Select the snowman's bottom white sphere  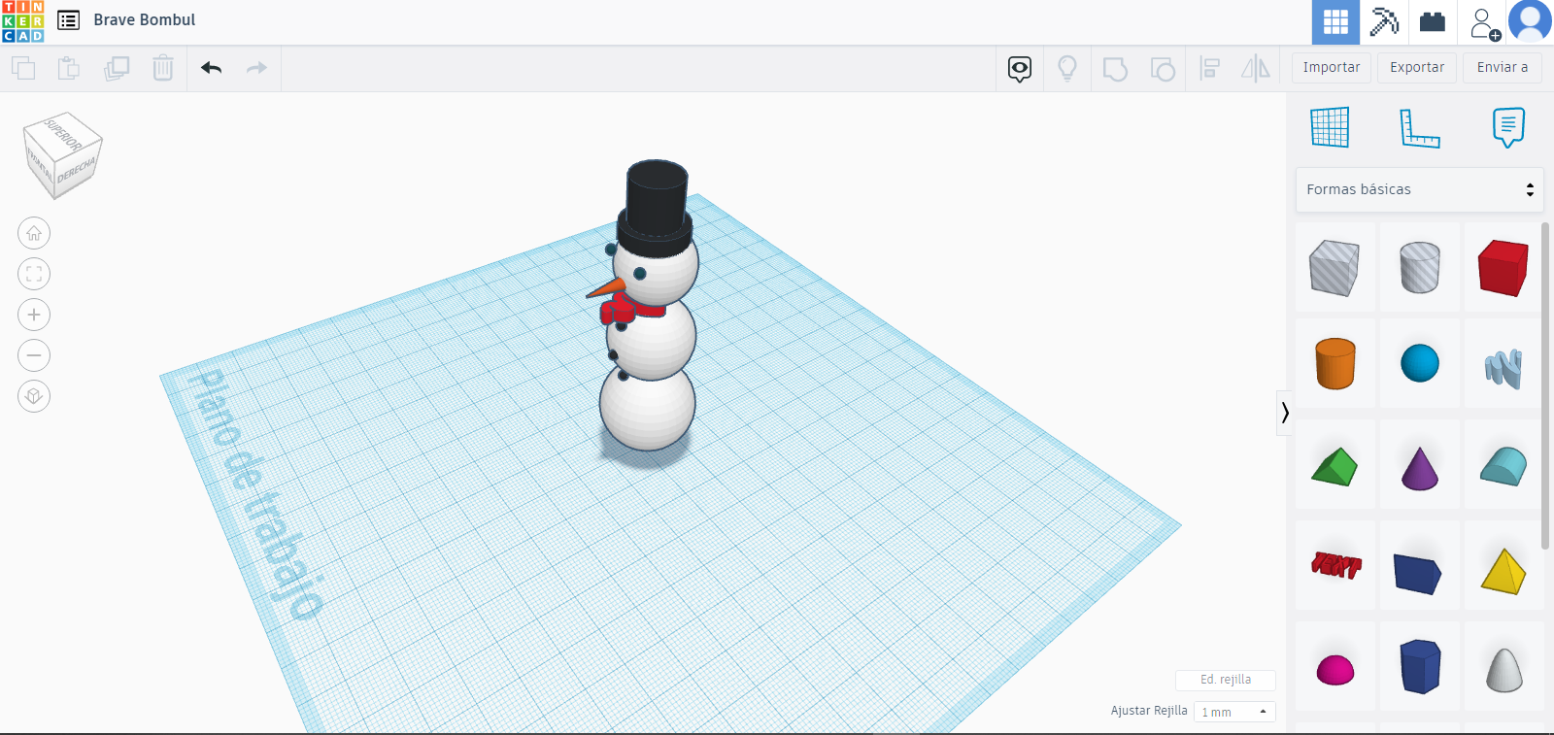click(647, 408)
